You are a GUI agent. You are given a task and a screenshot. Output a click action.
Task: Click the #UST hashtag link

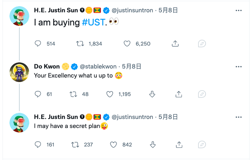[x=93, y=22]
